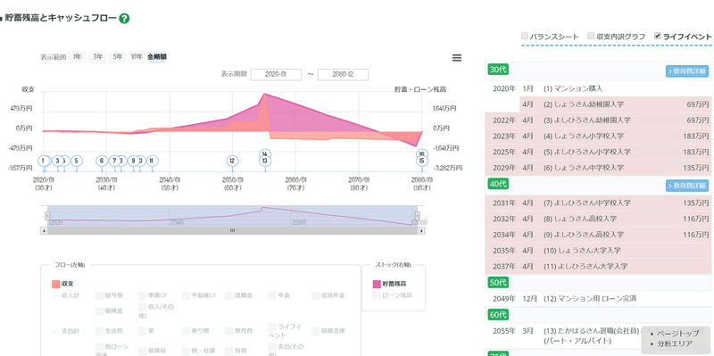The height and width of the screenshot is (356, 714).
Task: Jump to 分析エリア link
Action: [x=675, y=344]
